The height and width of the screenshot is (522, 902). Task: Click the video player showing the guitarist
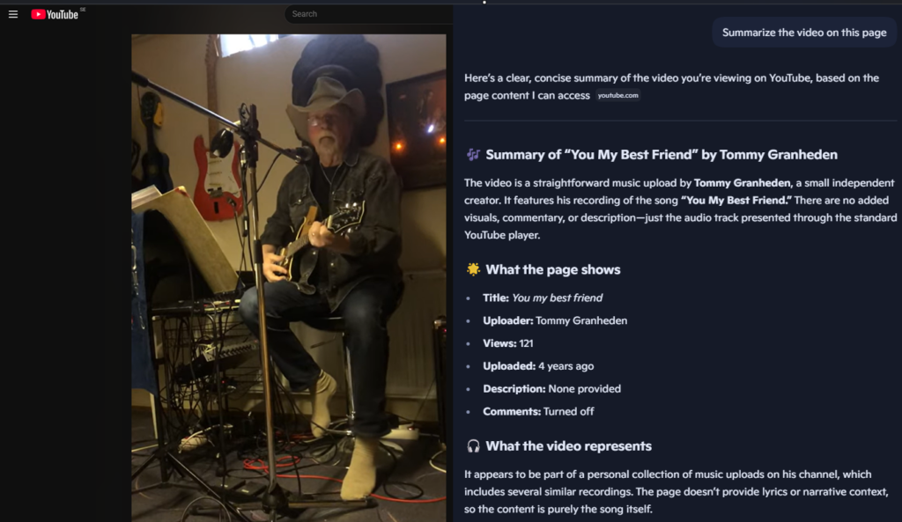click(289, 277)
